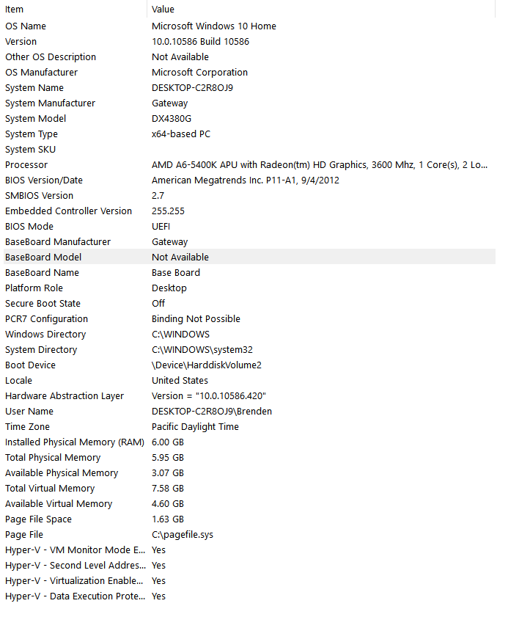
Task: Click the Desktop value
Action: click(x=169, y=288)
